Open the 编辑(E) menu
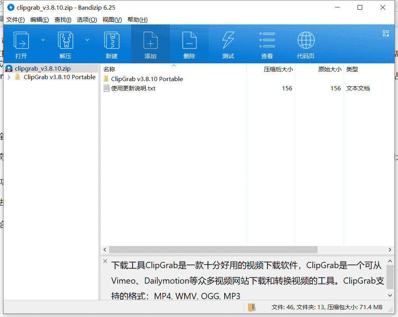 [x=39, y=20]
